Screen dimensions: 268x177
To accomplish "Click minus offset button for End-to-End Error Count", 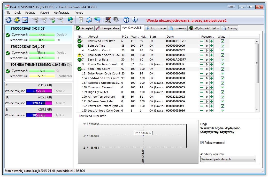I will tap(202, 78).
